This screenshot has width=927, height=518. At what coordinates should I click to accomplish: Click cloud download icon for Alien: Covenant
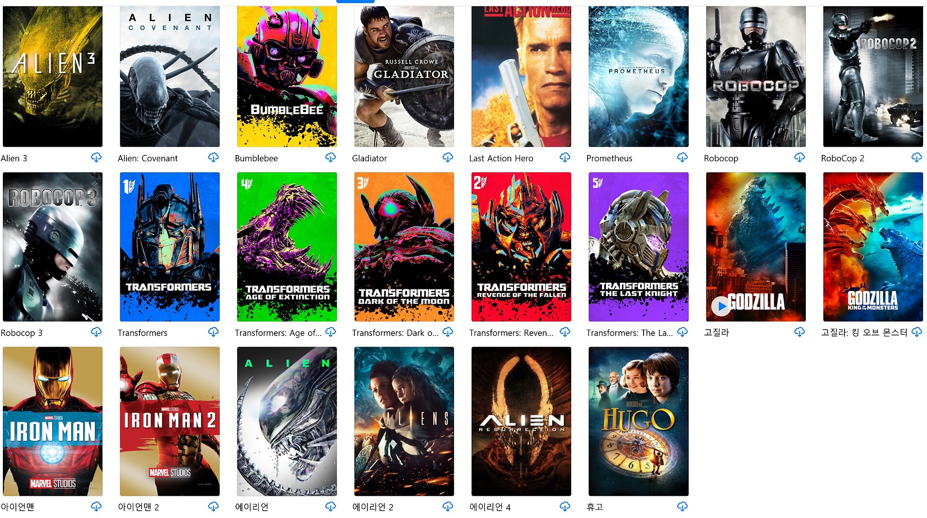[213, 157]
